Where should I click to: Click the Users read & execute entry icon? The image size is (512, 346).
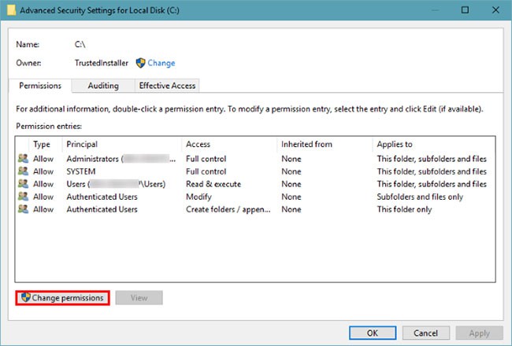click(22, 184)
